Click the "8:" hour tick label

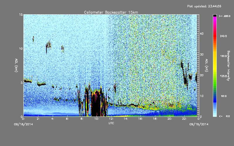tap(82, 119)
